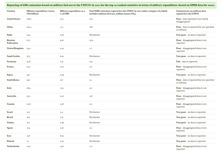Click the table title heading about GHG emissions
The width and height of the screenshot is (222, 151).
111,5
